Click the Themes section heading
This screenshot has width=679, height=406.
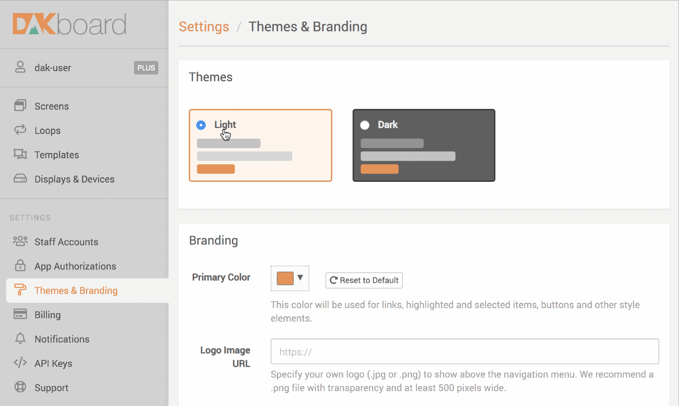(x=211, y=77)
